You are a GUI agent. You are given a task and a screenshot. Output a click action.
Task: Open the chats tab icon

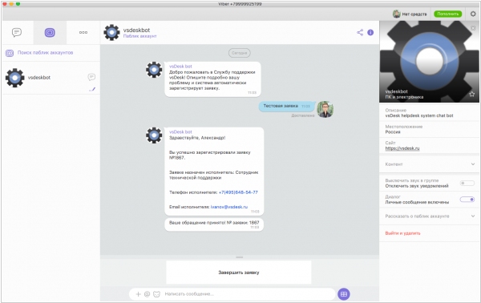pyautogui.click(x=17, y=32)
